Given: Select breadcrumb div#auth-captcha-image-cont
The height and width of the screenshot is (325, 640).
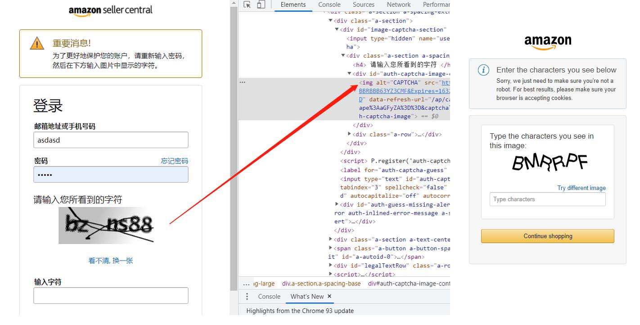Looking at the screenshot, I should point(409,284).
